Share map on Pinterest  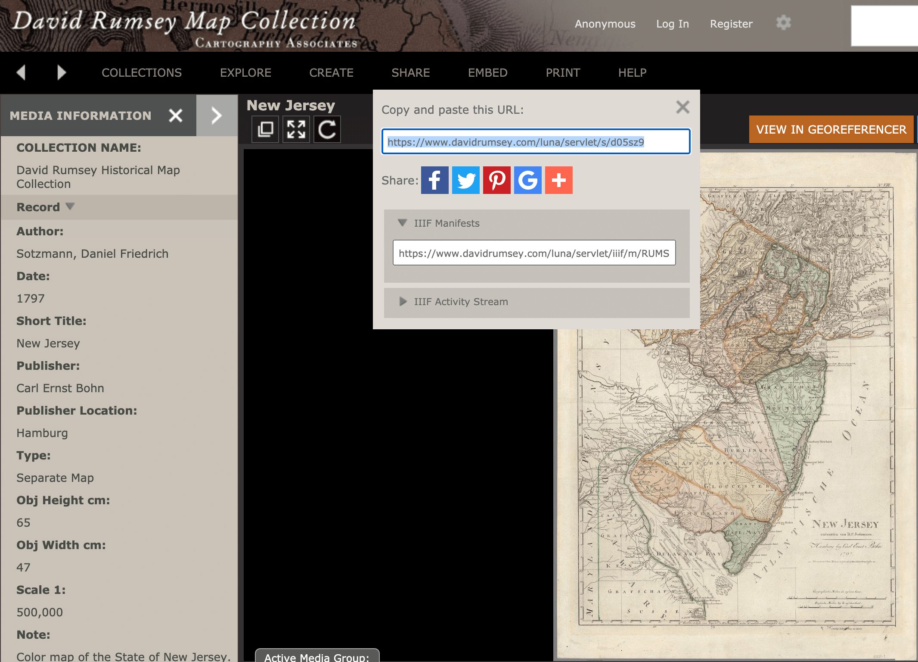point(497,180)
